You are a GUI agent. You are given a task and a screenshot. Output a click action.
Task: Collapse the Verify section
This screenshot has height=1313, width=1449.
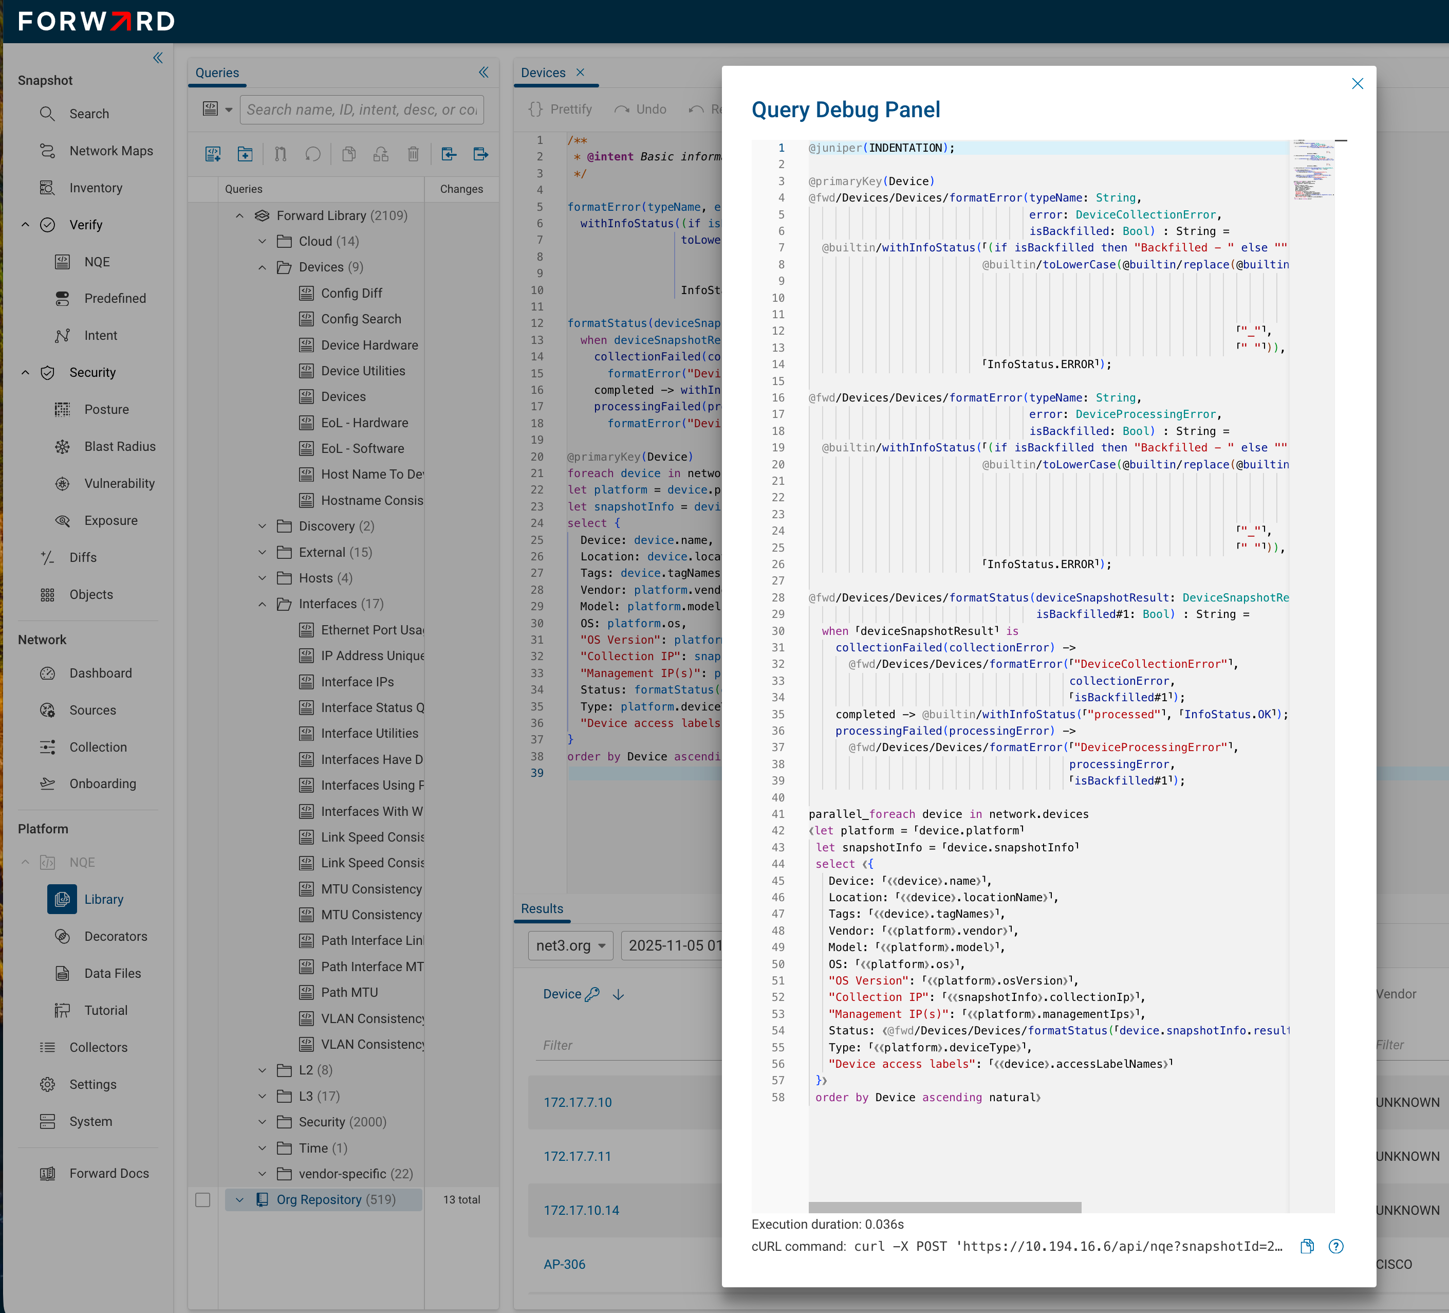click(x=25, y=225)
